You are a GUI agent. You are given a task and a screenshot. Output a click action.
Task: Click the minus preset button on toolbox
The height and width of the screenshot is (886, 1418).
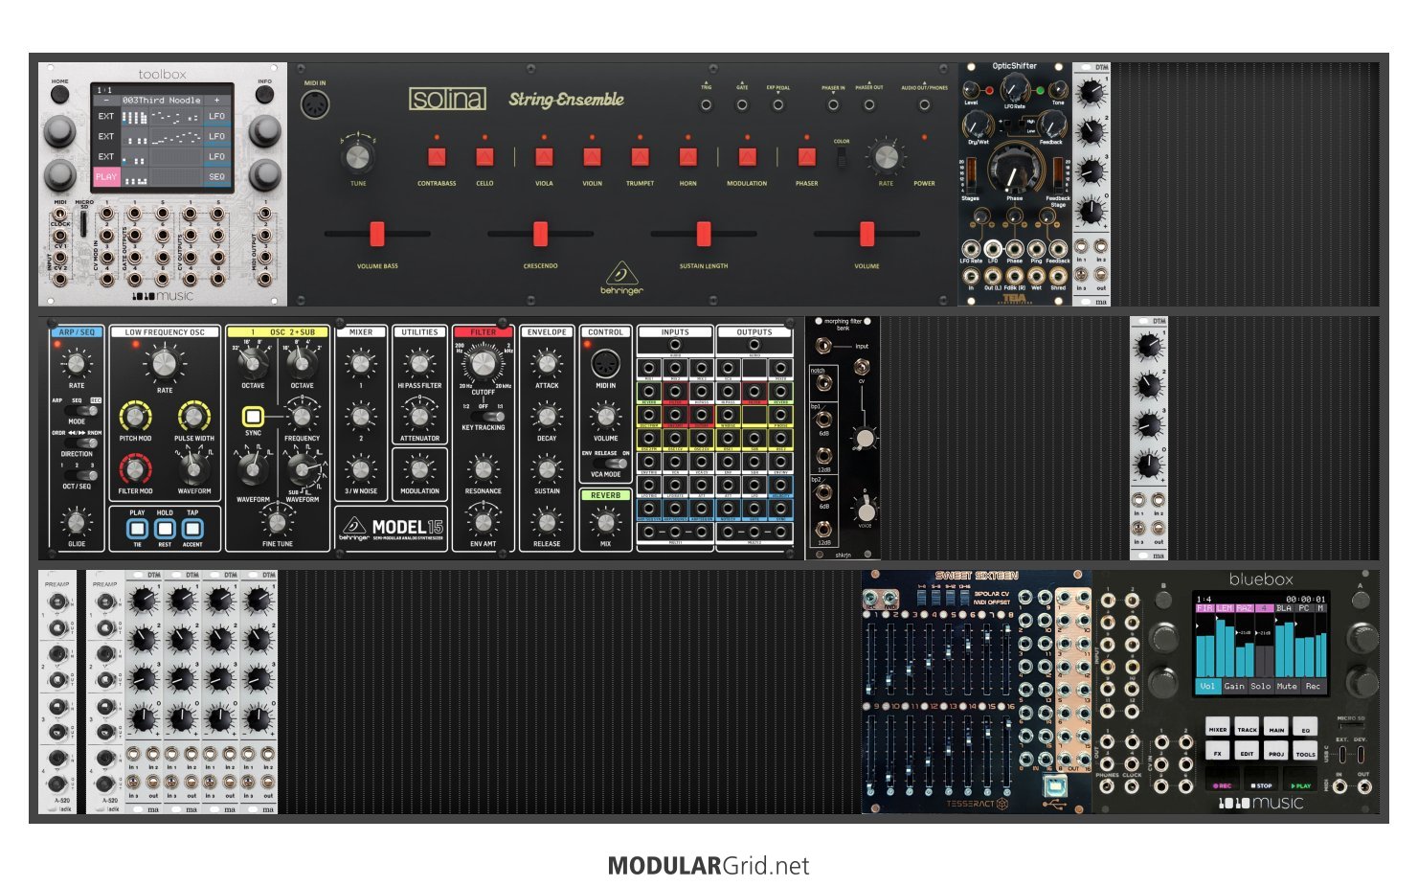pos(106,100)
